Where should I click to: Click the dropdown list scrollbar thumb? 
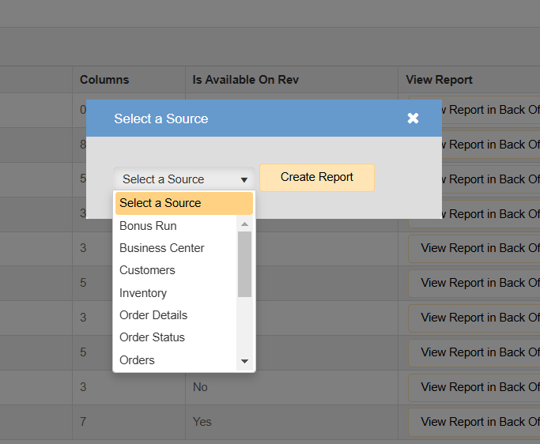pyautogui.click(x=245, y=263)
